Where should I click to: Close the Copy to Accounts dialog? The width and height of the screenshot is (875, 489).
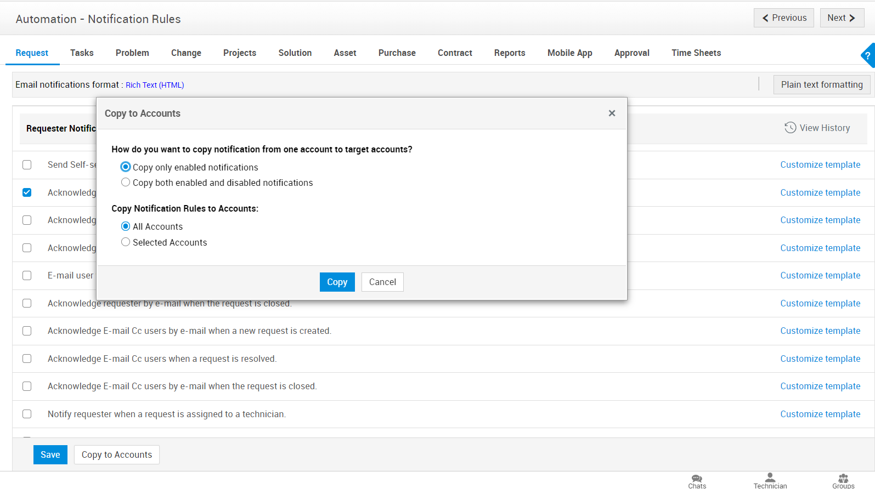pos(612,113)
